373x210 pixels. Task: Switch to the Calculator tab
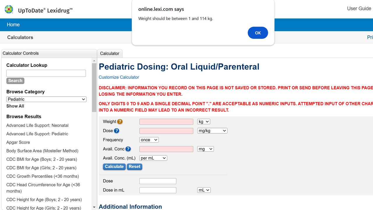pos(110,53)
